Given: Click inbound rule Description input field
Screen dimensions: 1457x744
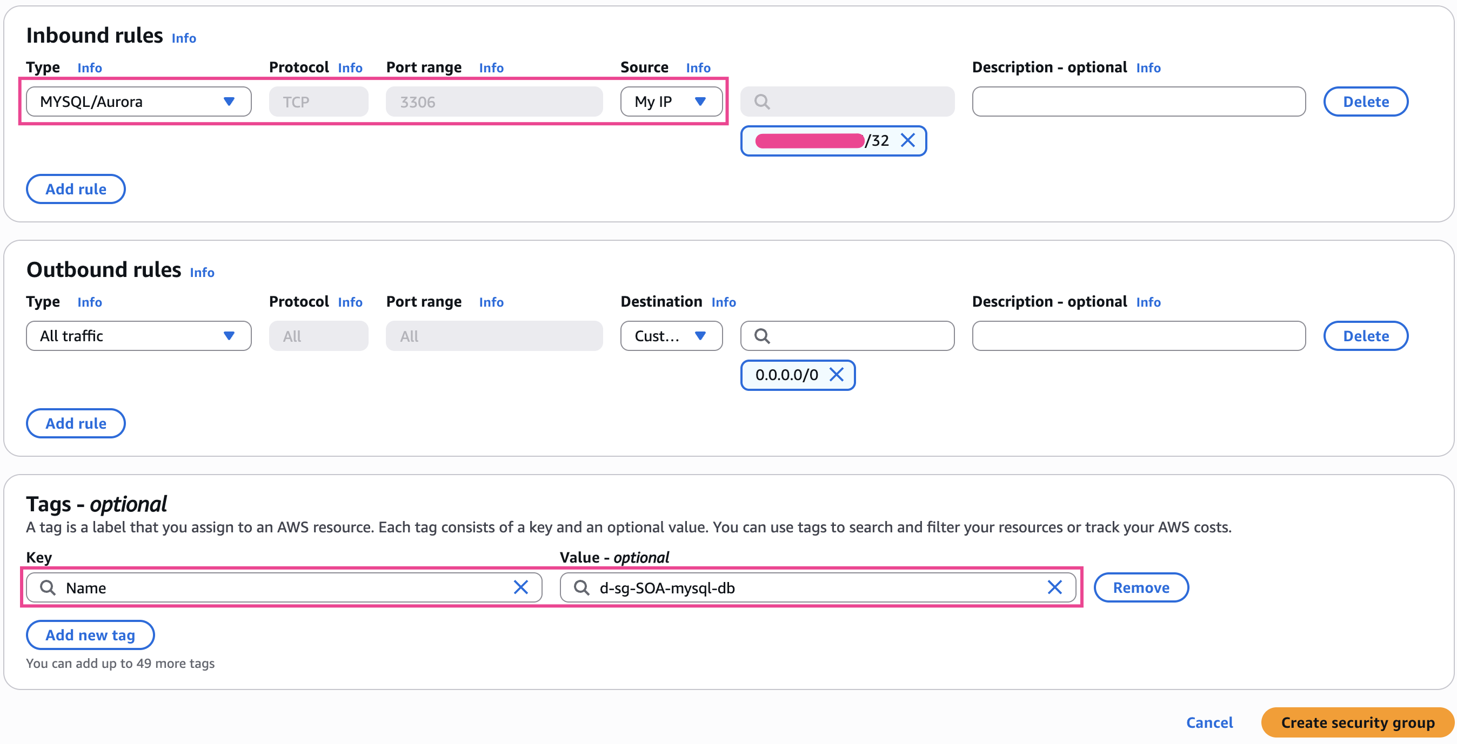Looking at the screenshot, I should tap(1138, 102).
